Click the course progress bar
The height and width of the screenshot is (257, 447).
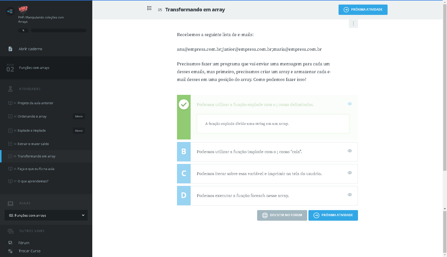(x=58, y=31)
